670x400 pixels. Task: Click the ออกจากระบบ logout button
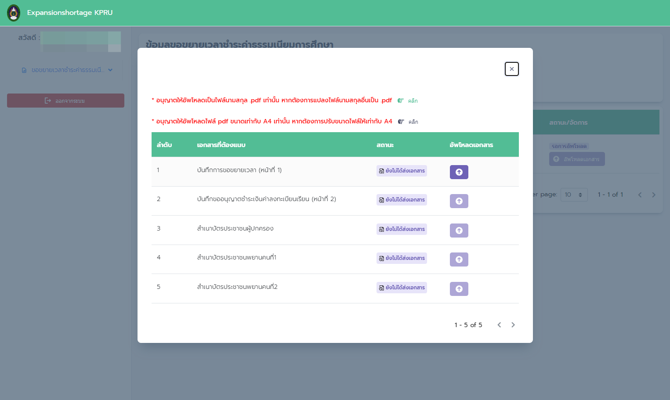click(x=65, y=101)
